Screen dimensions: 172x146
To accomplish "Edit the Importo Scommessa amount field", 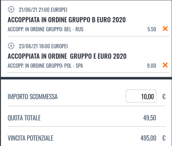I will (x=141, y=96).
